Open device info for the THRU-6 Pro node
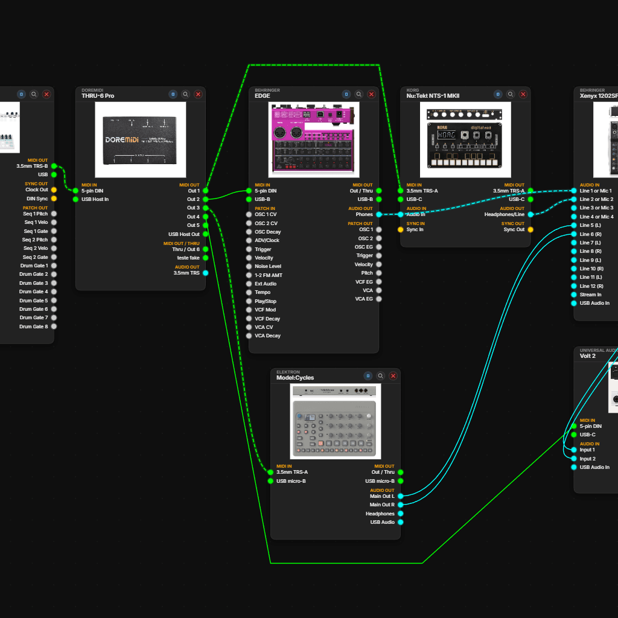This screenshot has width=618, height=618. pos(173,94)
